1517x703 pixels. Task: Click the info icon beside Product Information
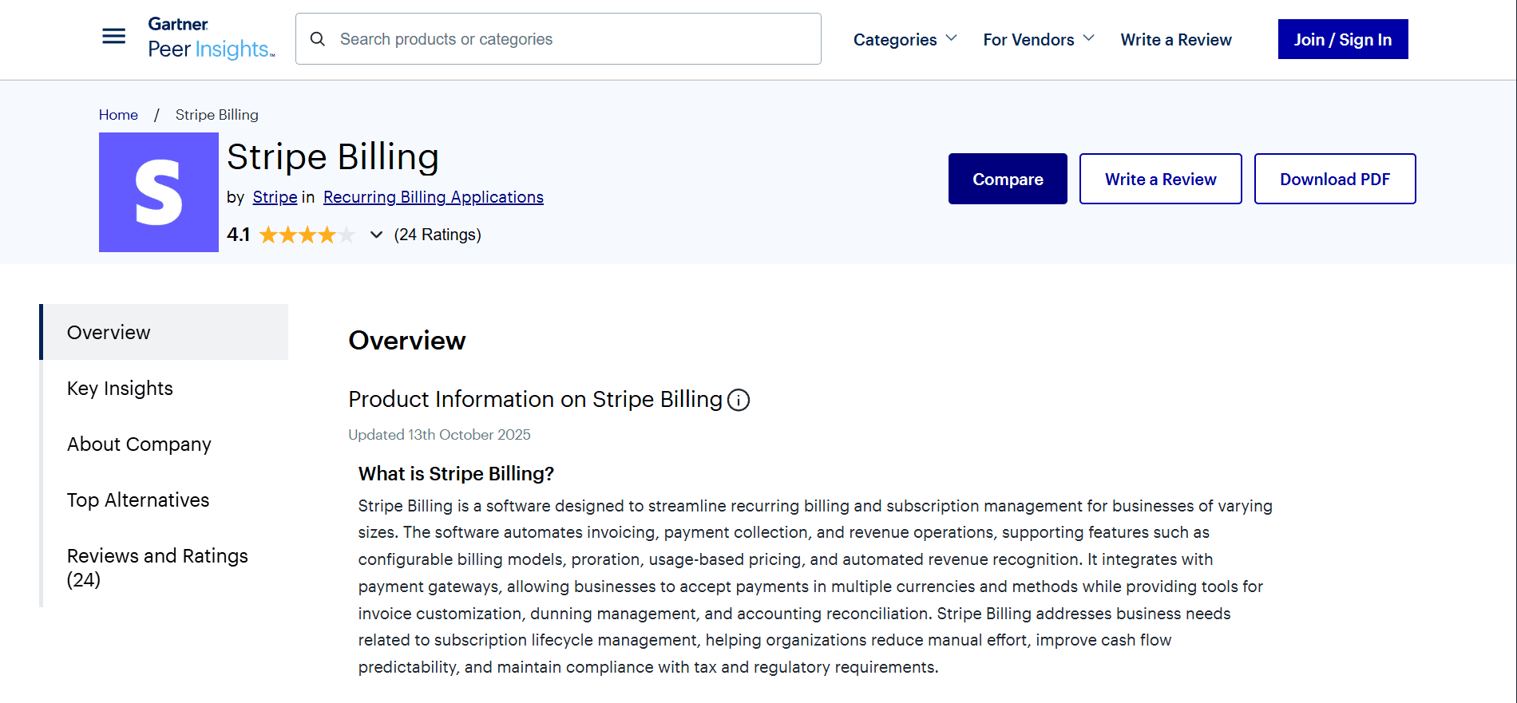(739, 400)
